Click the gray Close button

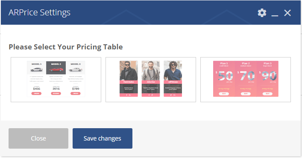[x=38, y=138]
